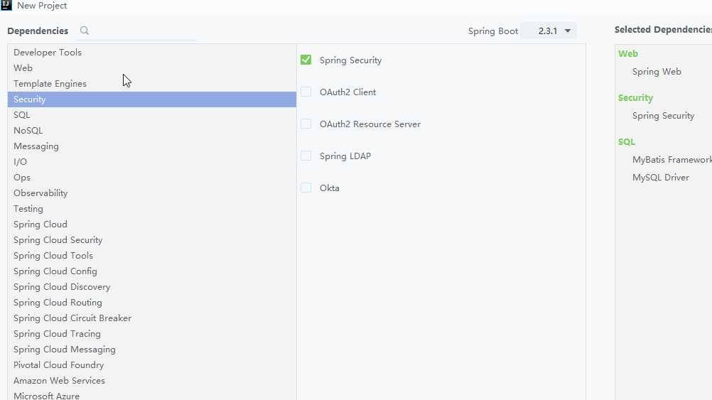Select the Web category
Image resolution: width=712 pixels, height=400 pixels.
(x=23, y=68)
